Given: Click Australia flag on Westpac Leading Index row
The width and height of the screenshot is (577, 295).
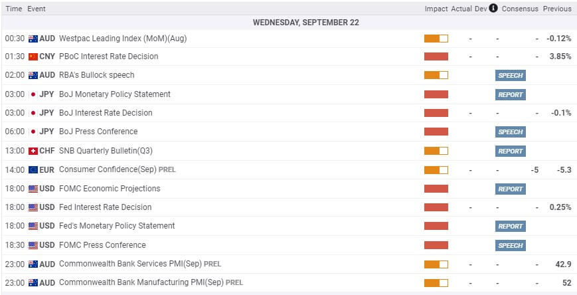Looking at the screenshot, I should [33, 39].
